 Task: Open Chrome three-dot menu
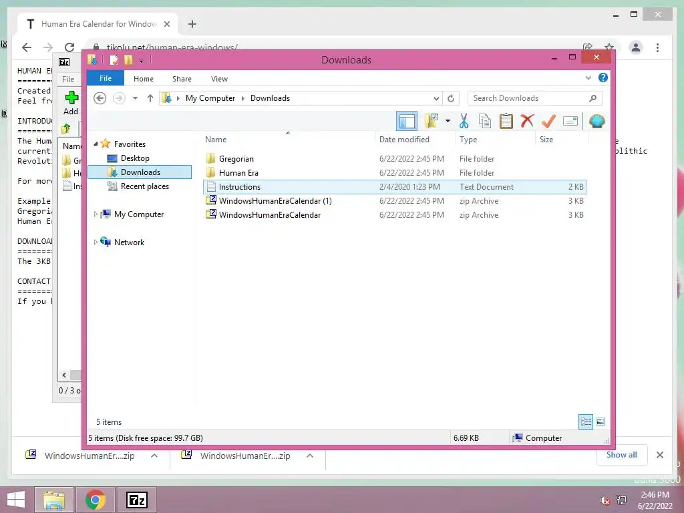657,47
